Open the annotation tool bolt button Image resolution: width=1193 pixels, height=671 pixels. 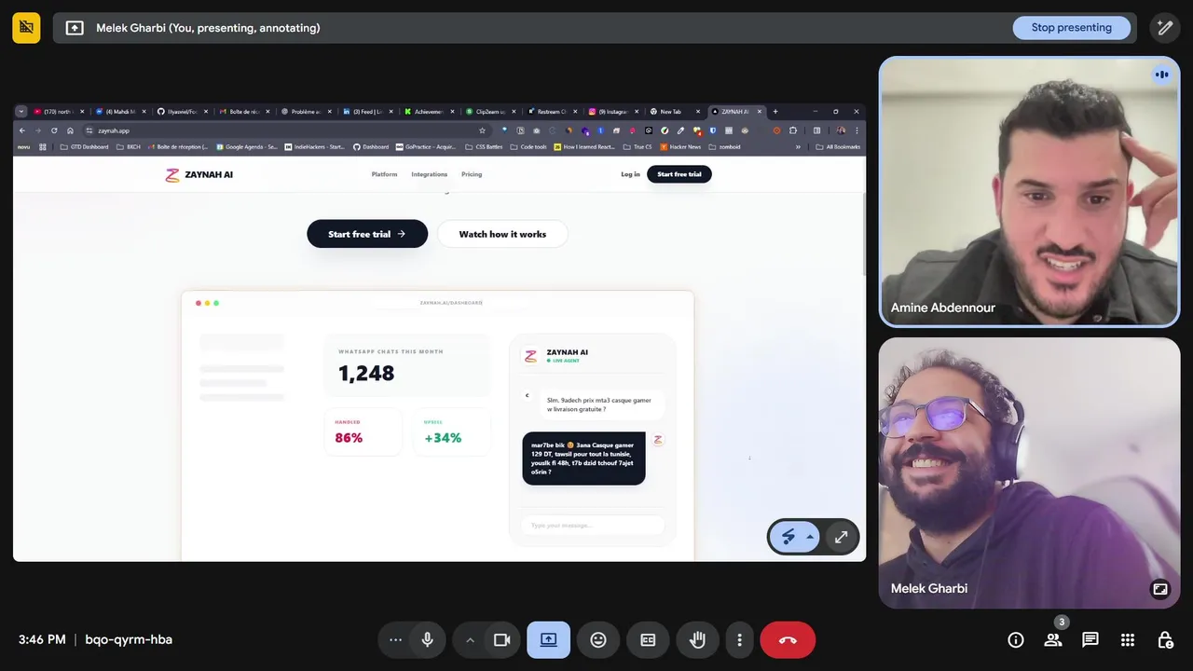coord(788,537)
